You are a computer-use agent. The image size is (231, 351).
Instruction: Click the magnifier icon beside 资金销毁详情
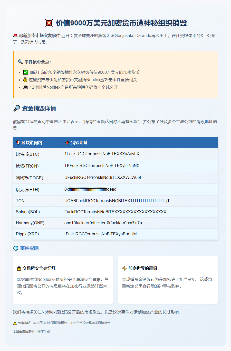pos(17,108)
